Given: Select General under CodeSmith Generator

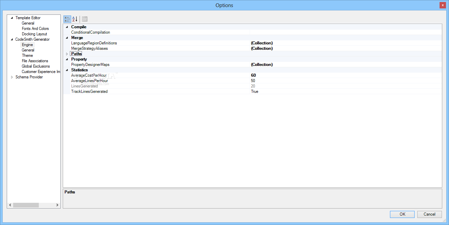Looking at the screenshot, I should pyautogui.click(x=28, y=50).
